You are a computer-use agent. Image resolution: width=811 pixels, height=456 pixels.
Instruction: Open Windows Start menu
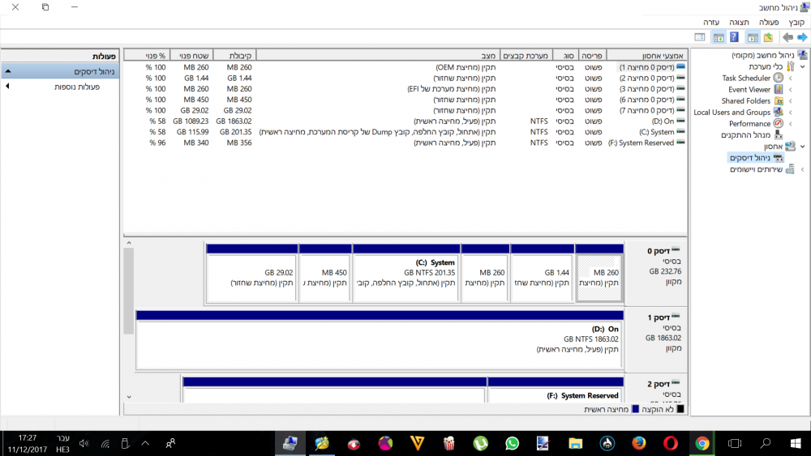pos(796,444)
